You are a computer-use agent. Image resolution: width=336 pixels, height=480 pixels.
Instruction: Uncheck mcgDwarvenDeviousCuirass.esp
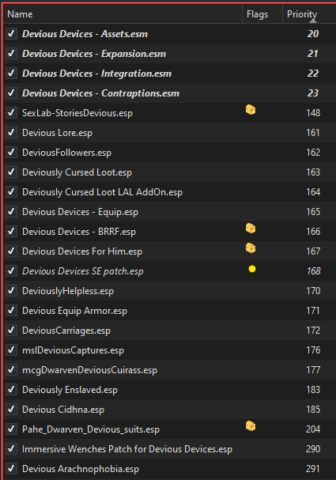(11, 370)
